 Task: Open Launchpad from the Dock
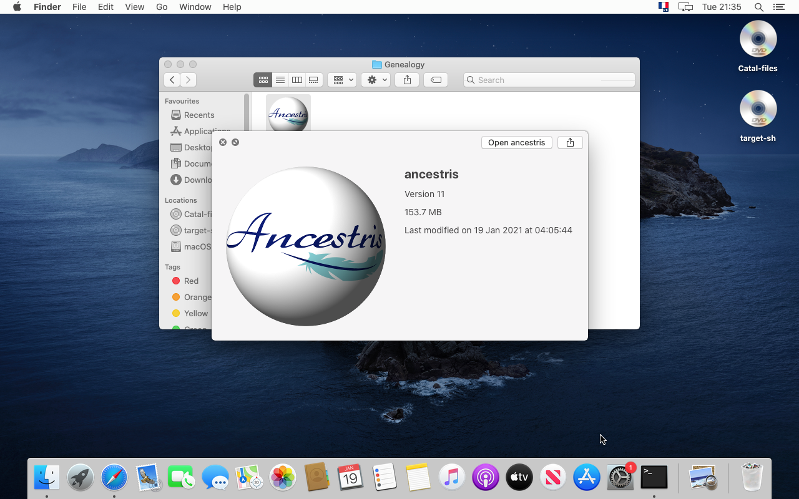tap(81, 478)
